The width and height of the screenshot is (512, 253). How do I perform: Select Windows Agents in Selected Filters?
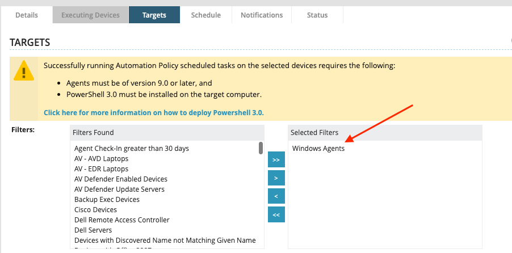318,149
